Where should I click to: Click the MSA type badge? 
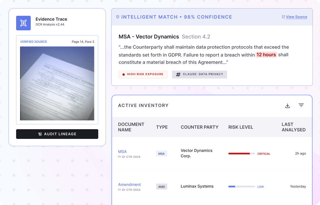(162, 153)
